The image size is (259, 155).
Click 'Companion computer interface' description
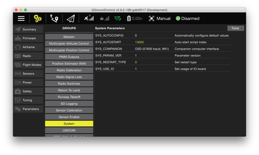tap(197, 49)
